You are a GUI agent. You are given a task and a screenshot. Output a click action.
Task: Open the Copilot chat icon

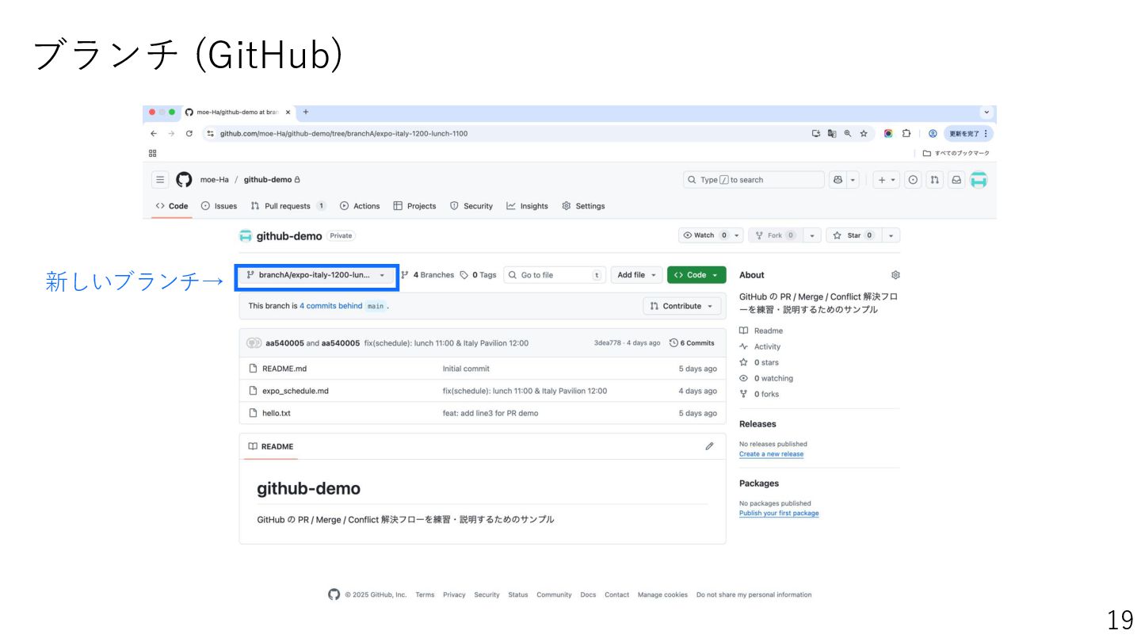point(838,180)
